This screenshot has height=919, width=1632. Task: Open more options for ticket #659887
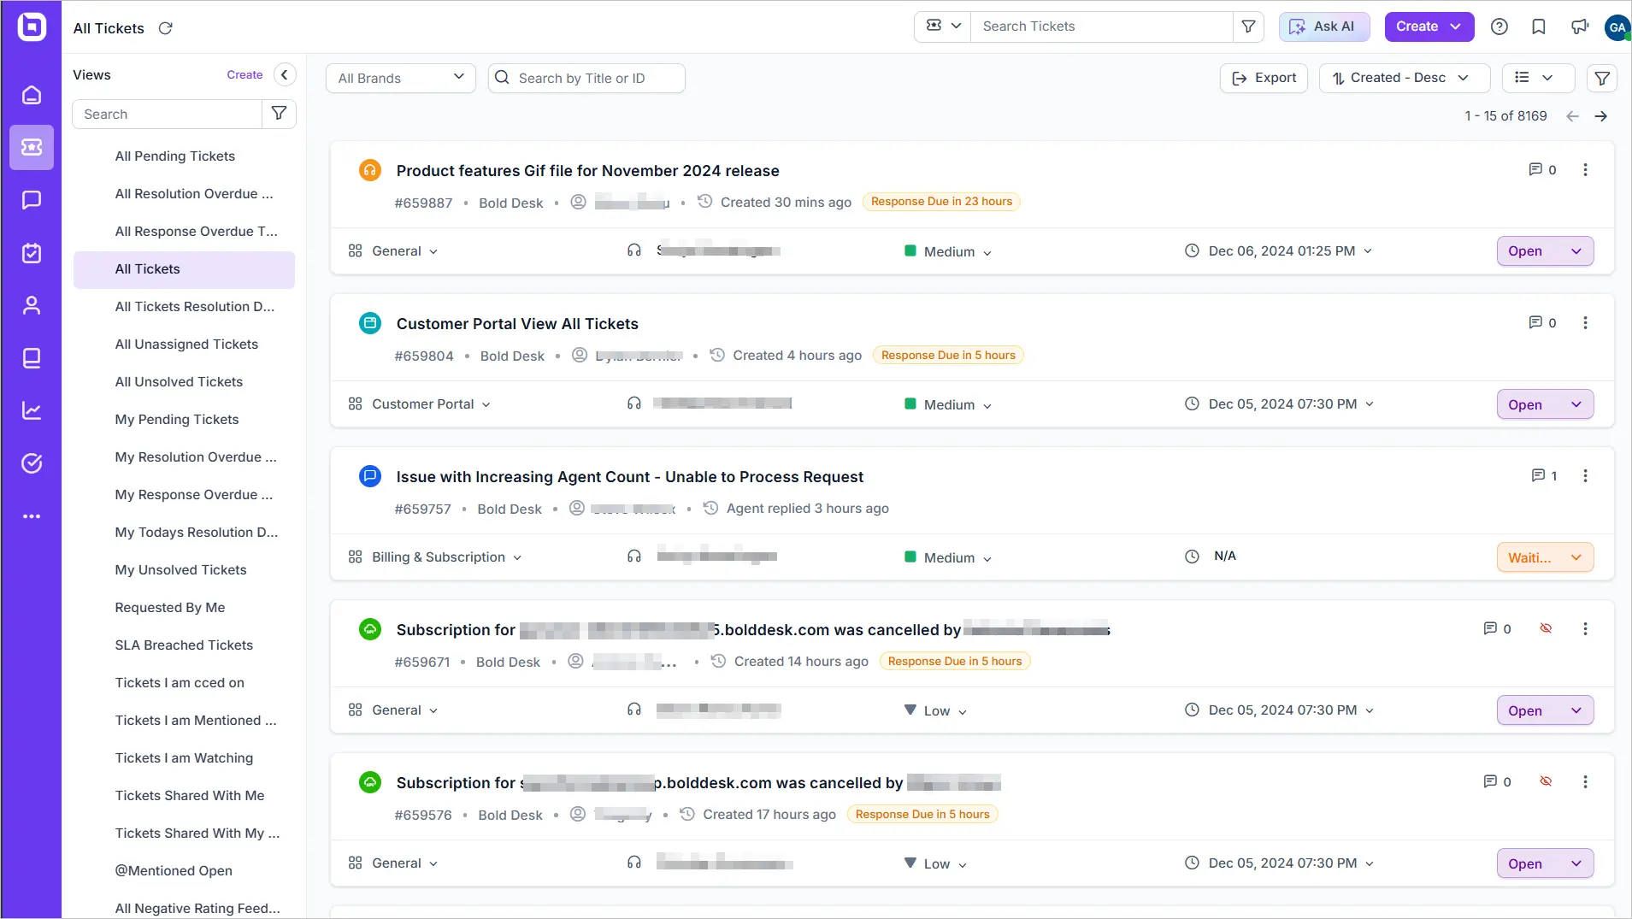tap(1585, 170)
